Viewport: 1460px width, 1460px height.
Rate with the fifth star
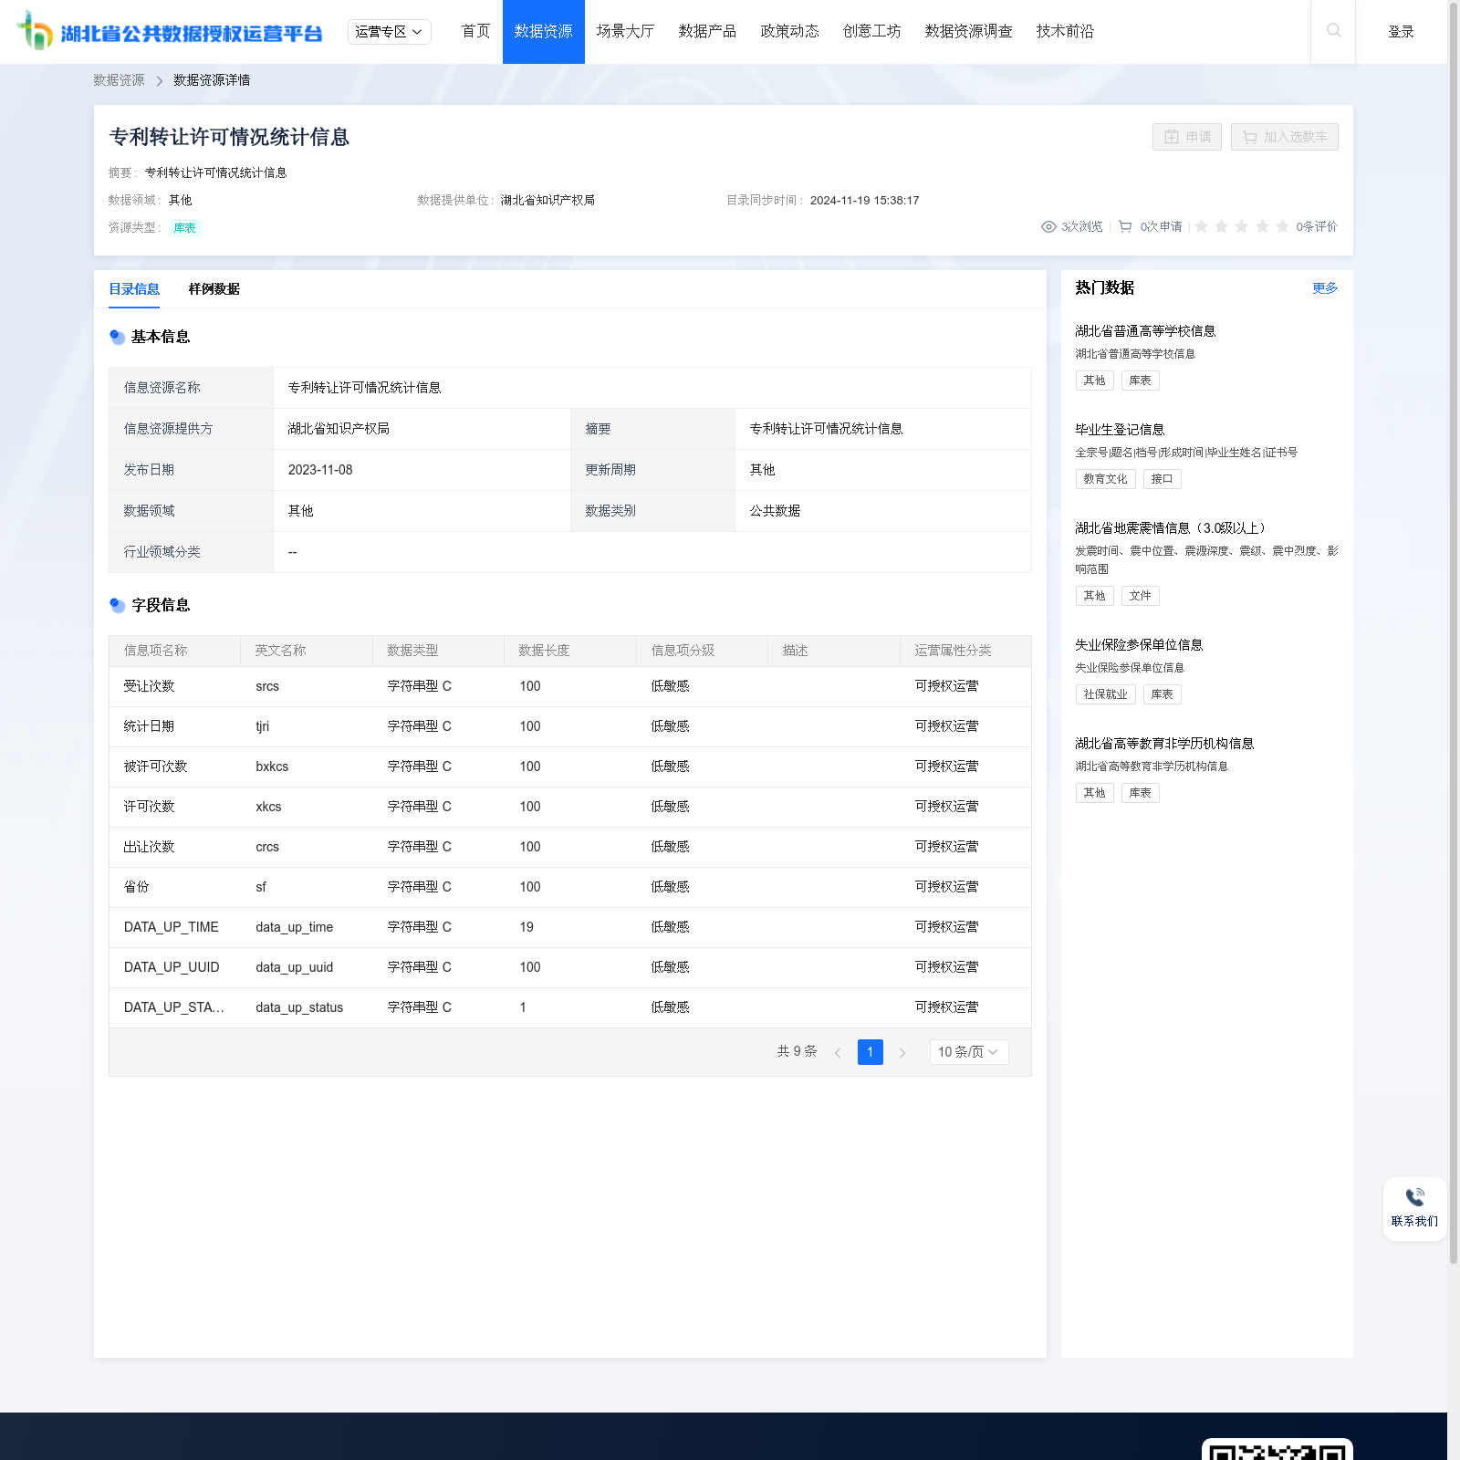[x=1282, y=226]
